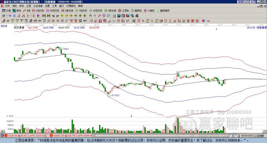The width and height of the screenshot is (267, 143).
Task: Open the 行情 quotes view
Action: pyautogui.click(x=7, y=10)
